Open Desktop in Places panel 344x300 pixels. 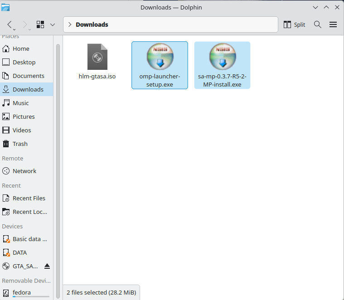tap(27, 62)
